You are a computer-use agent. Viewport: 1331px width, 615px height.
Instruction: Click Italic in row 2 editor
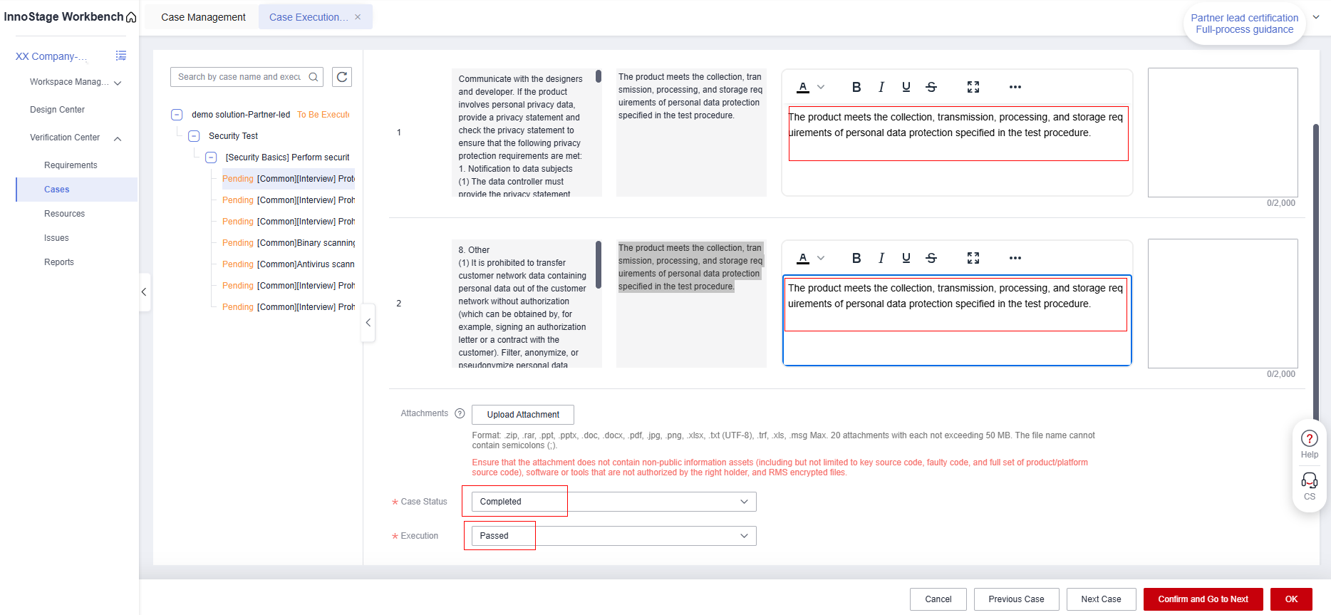coord(881,258)
